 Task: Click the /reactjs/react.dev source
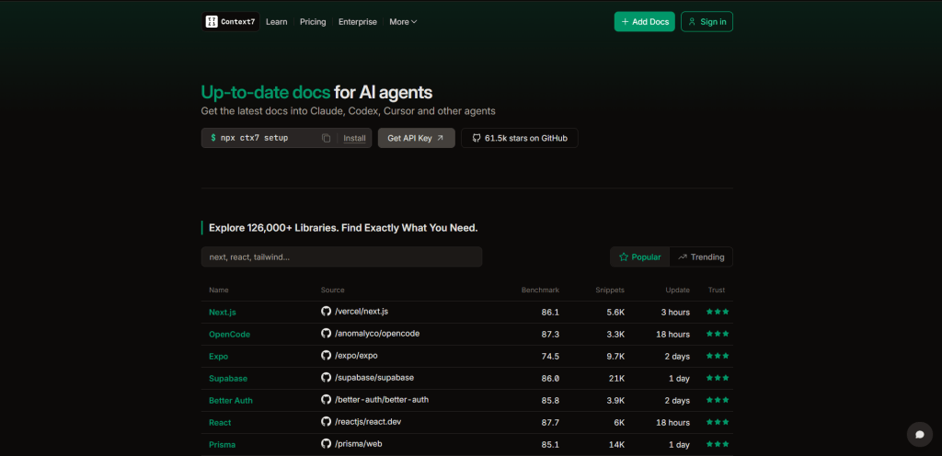point(368,421)
